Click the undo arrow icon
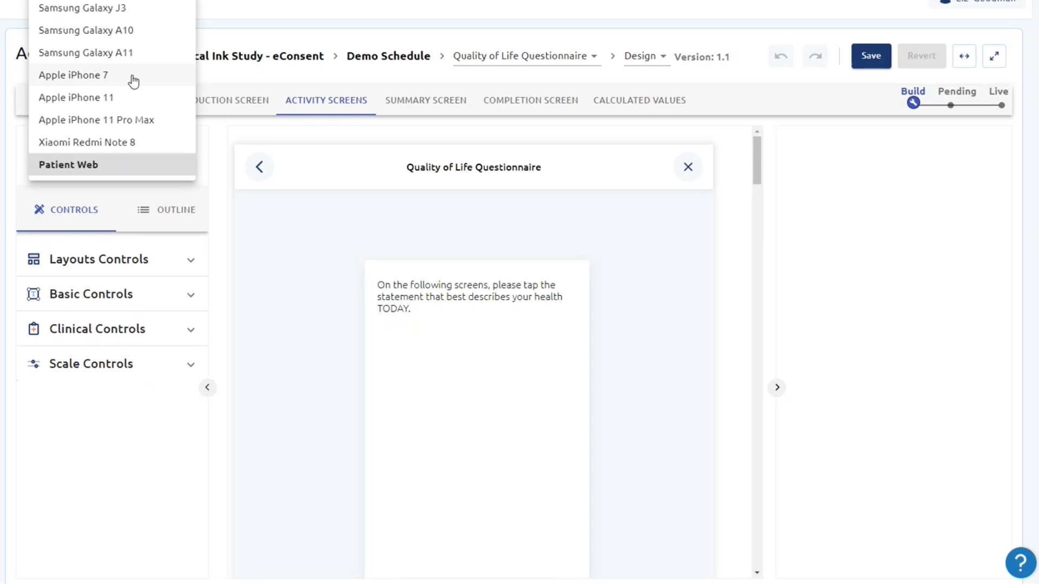1039x584 pixels. [780, 56]
